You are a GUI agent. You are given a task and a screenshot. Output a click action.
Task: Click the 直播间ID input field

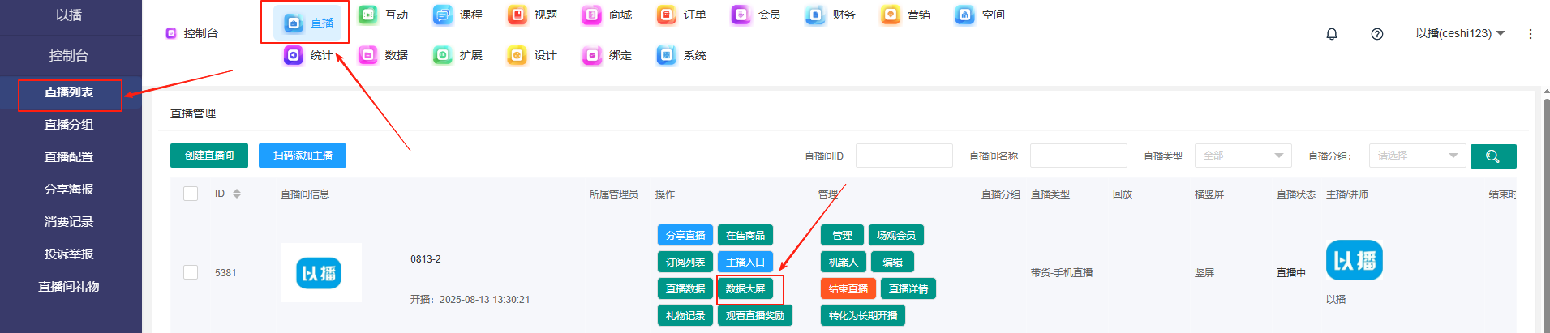point(904,156)
